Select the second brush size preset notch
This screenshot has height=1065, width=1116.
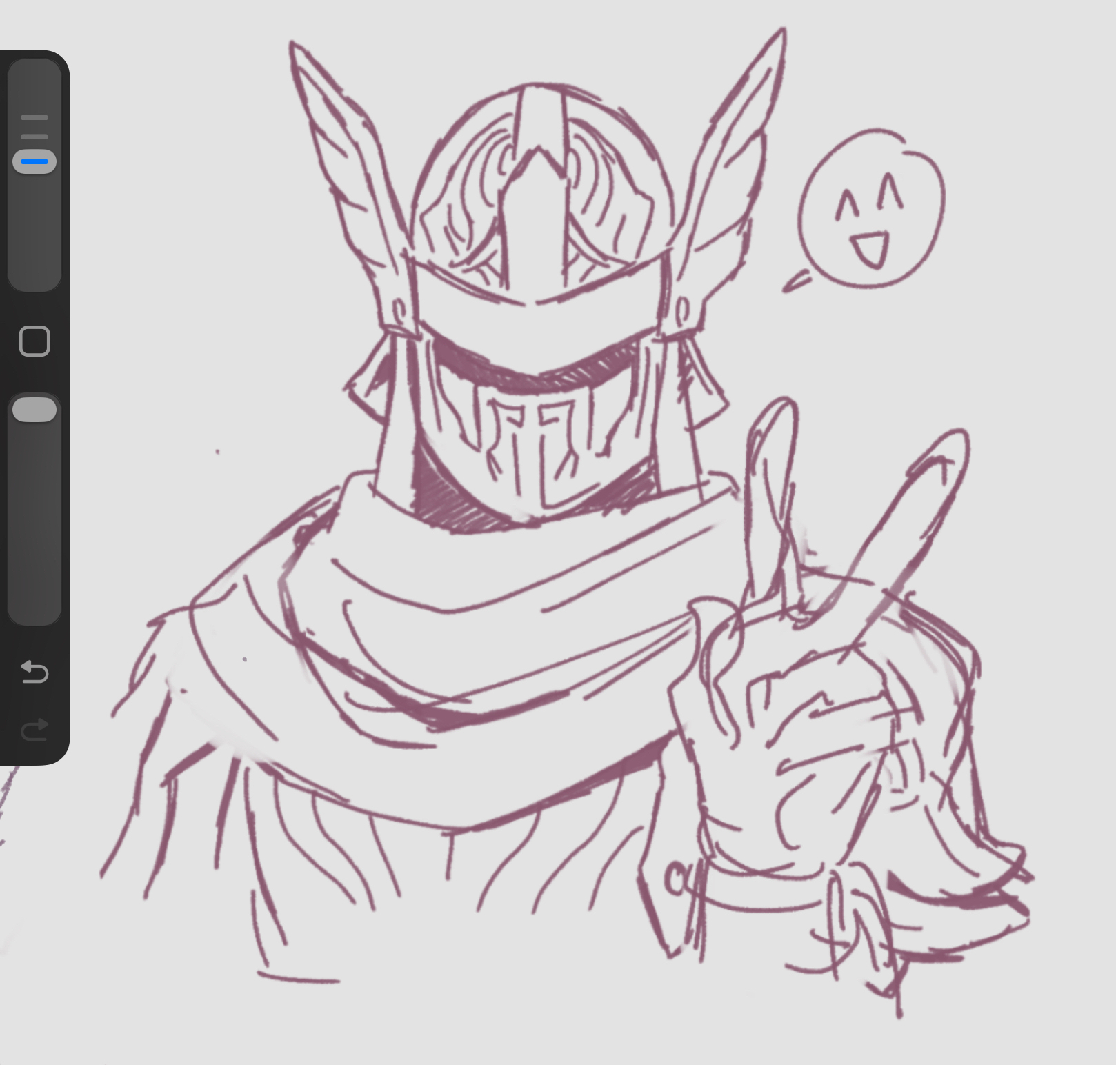pyautogui.click(x=34, y=137)
